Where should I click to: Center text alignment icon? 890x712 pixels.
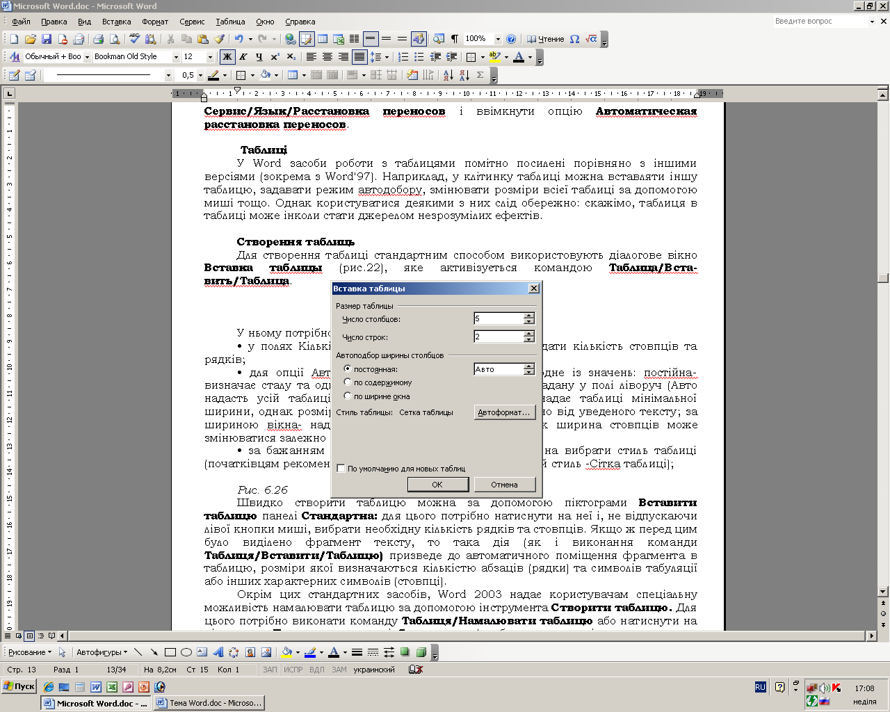coord(327,57)
